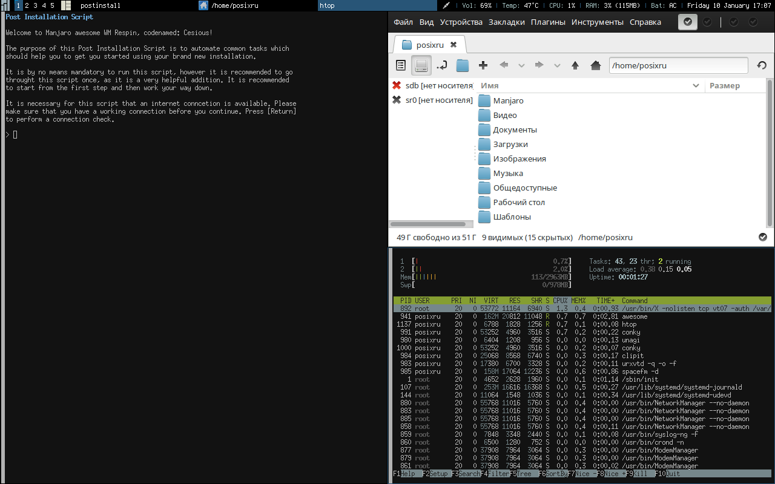775x484 pixels.
Task: Click the Home folder icon in toolbar
Action: click(x=595, y=65)
